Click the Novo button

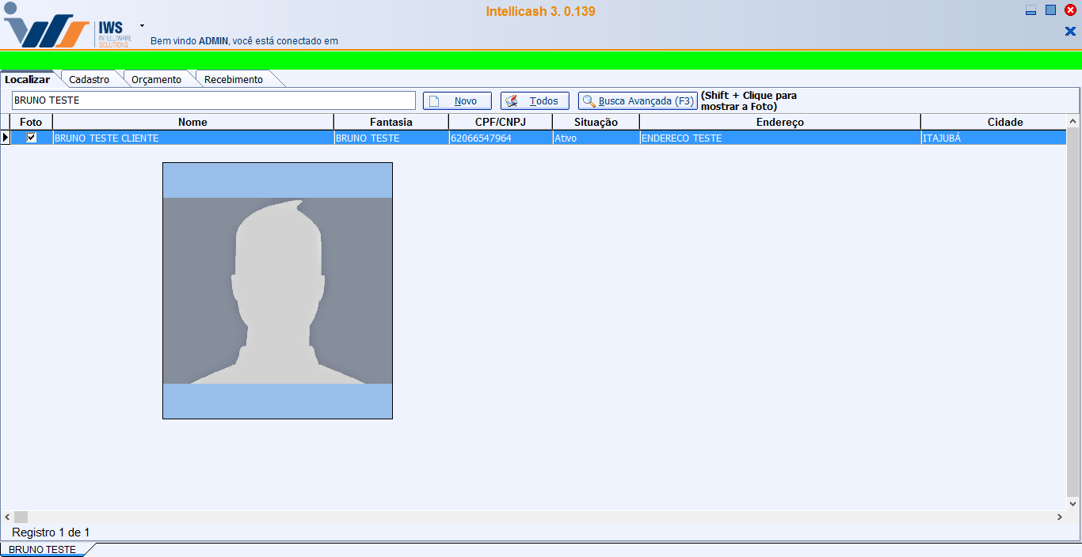coord(457,101)
